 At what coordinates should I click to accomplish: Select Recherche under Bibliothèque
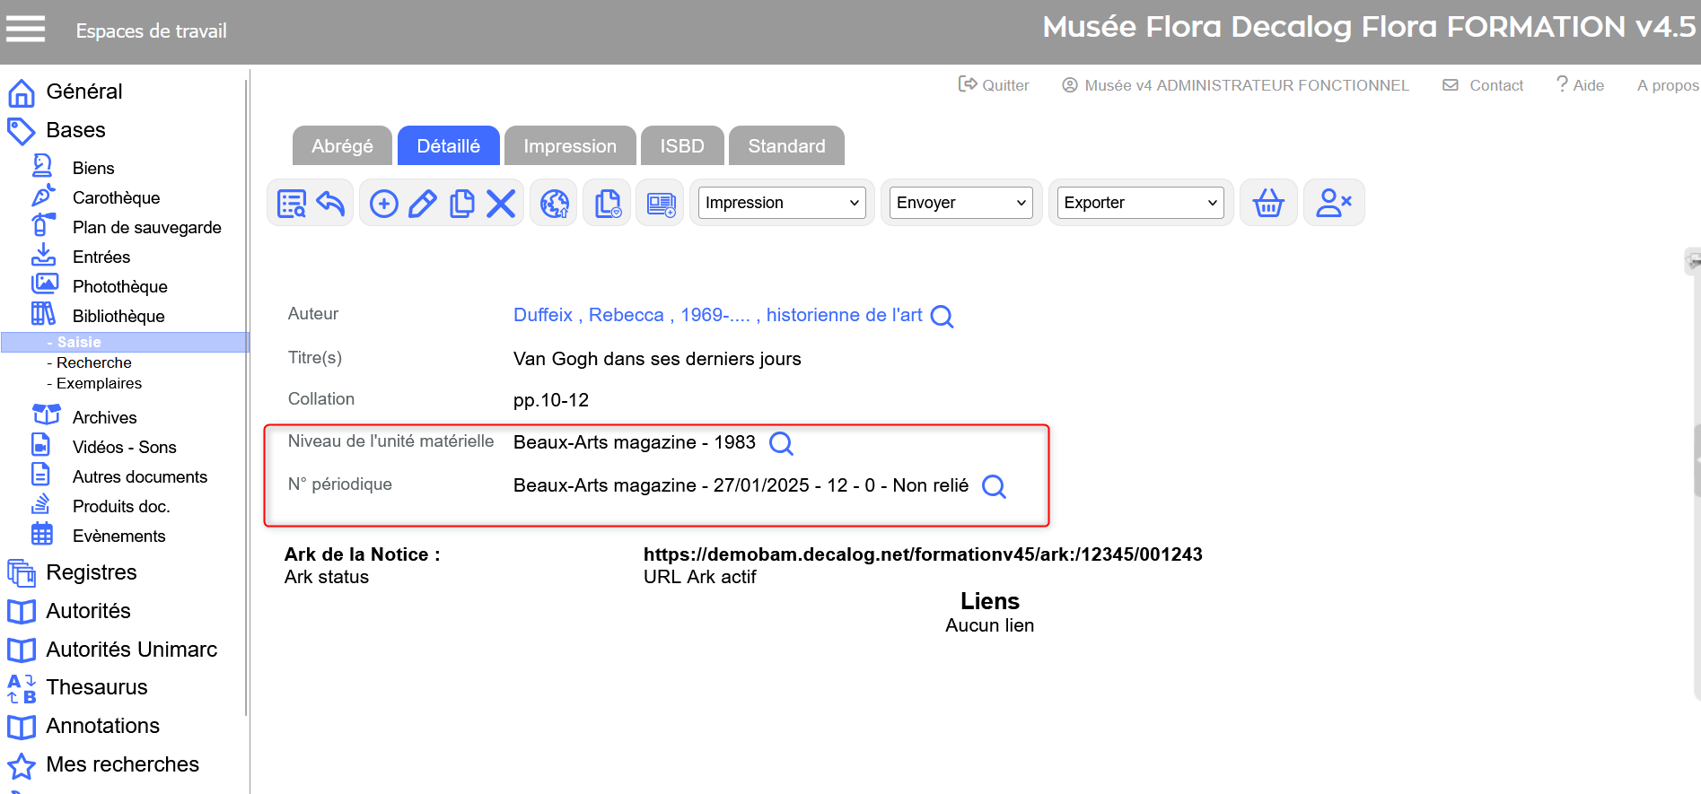click(93, 362)
